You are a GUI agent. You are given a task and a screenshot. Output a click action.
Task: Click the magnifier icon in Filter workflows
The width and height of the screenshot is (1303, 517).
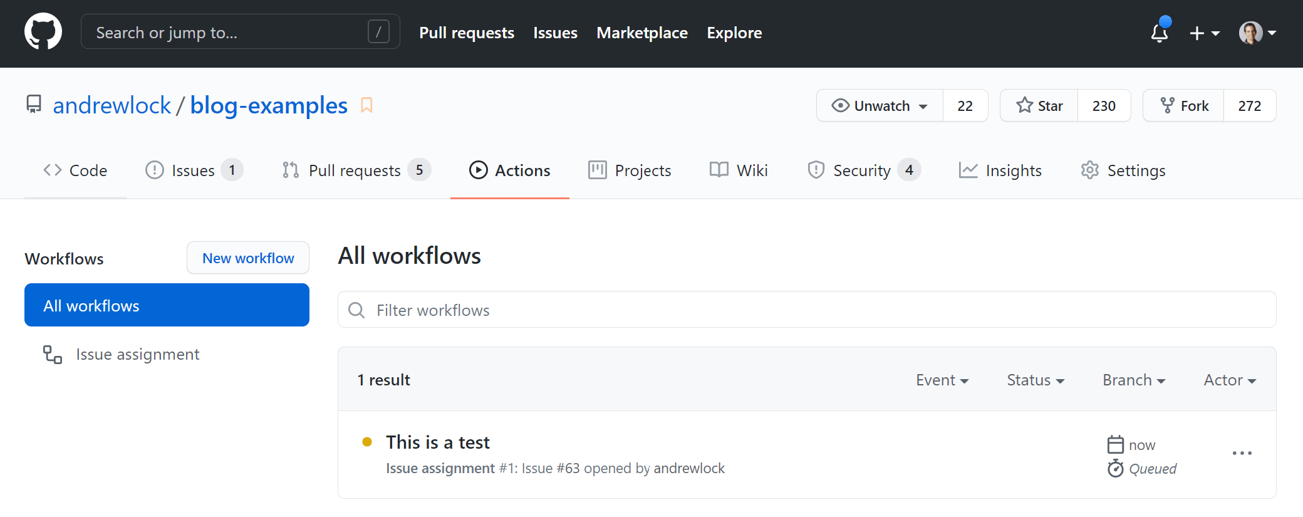[356, 310]
